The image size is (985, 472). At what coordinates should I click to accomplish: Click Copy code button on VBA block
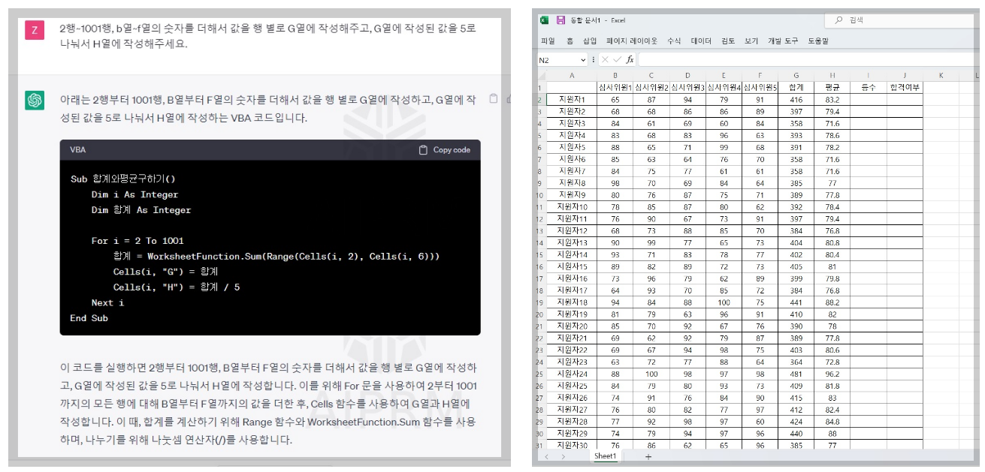[x=444, y=149]
